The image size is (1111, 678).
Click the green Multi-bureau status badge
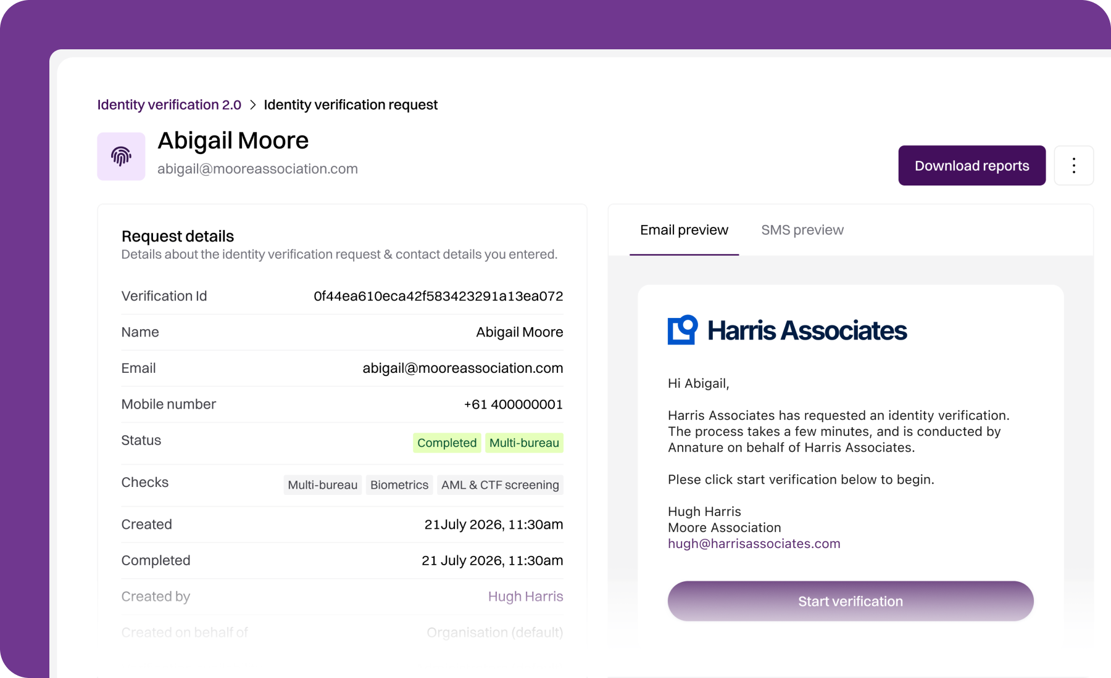pyautogui.click(x=524, y=443)
